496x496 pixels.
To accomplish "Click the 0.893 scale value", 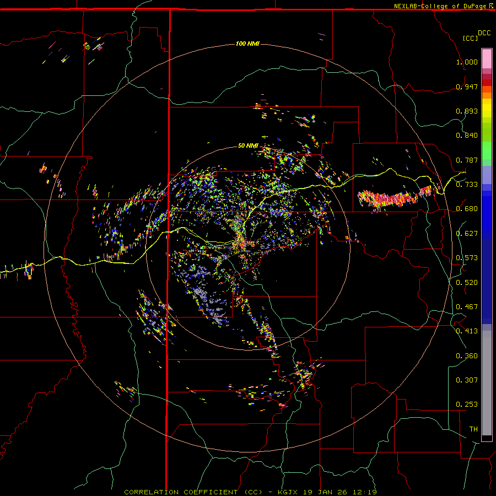I will click(x=467, y=111).
